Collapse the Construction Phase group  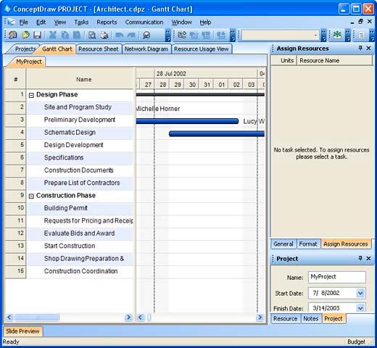[31, 196]
